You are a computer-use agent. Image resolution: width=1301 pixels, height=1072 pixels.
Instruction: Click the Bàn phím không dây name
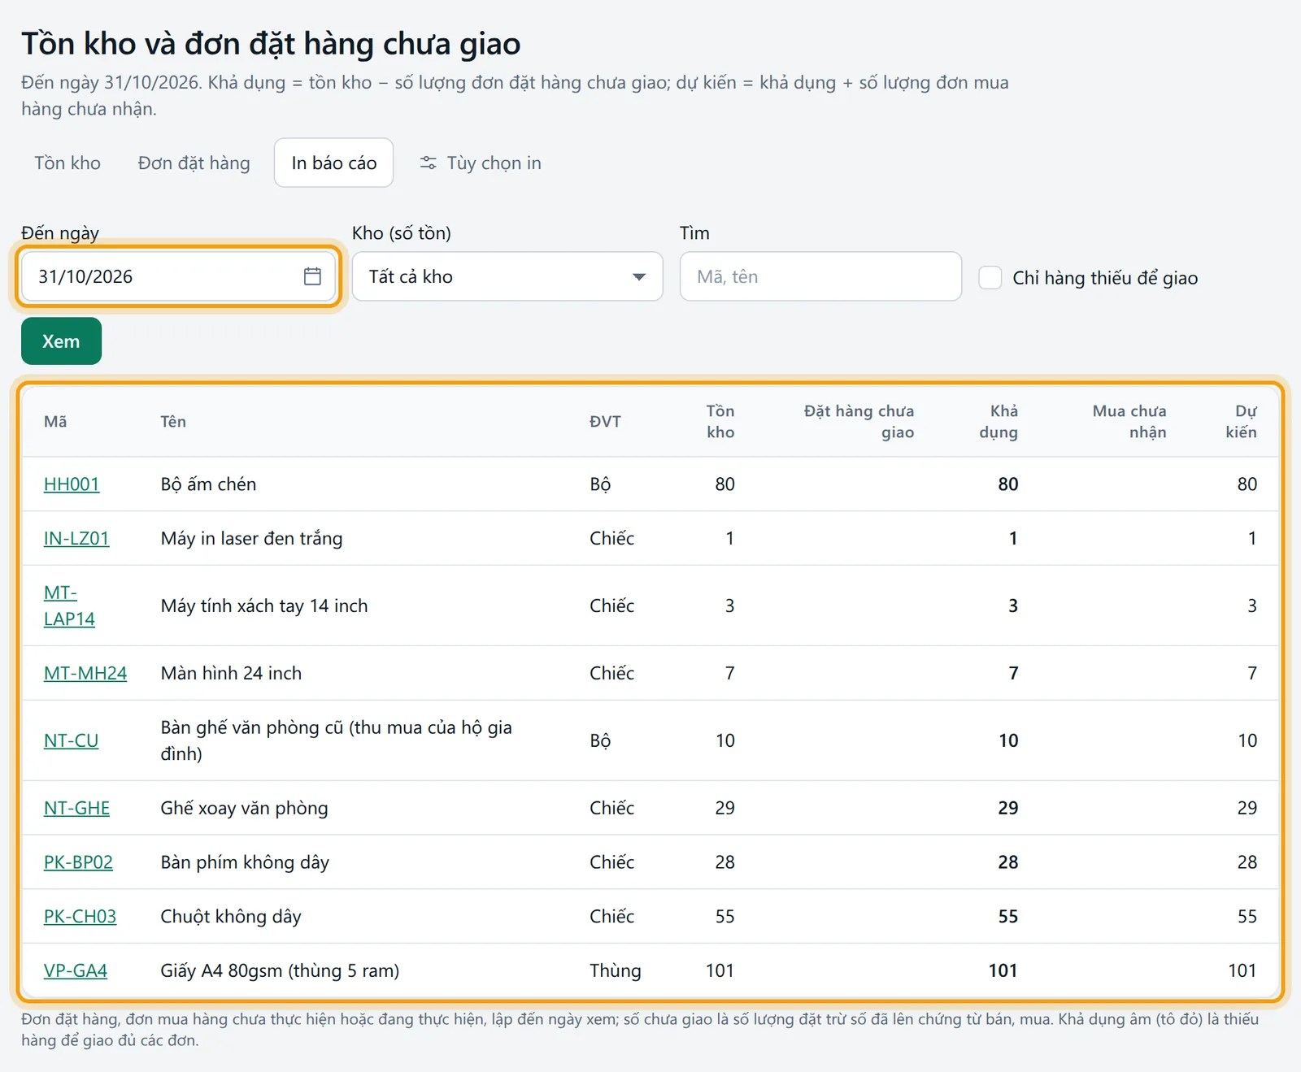(245, 862)
